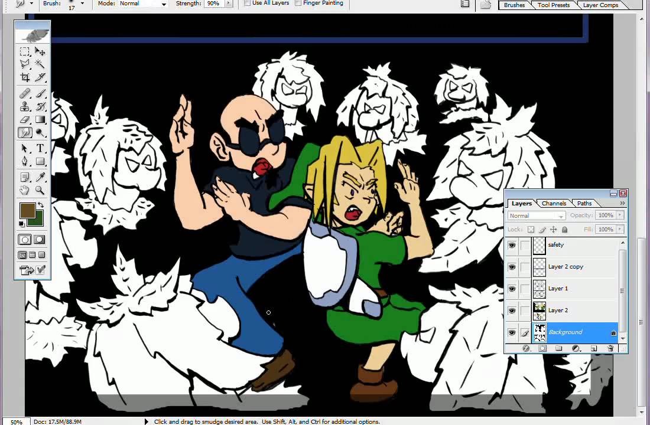
Task: Add a layer mask
Action: [542, 348]
